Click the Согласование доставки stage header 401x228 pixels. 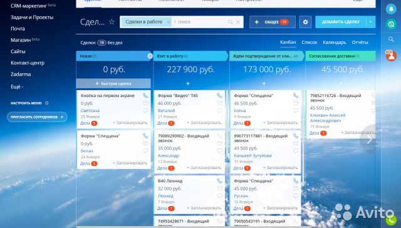[341, 56]
